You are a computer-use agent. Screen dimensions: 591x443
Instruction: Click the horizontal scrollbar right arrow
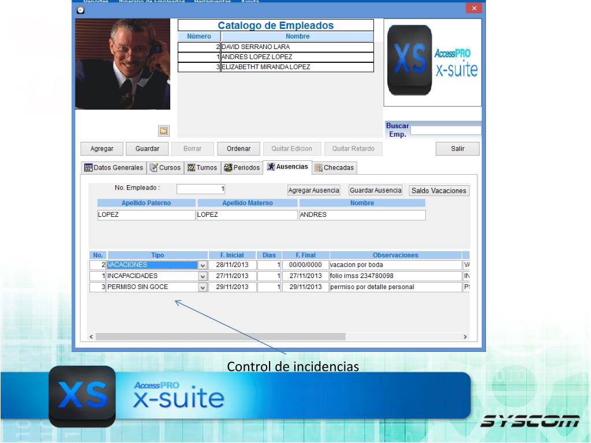tap(465, 337)
